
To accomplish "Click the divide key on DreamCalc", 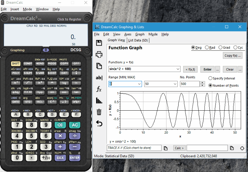I will pyautogui.click(x=75, y=136).
